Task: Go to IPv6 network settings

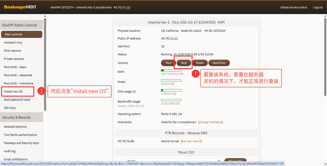Action: tap(12, 51)
